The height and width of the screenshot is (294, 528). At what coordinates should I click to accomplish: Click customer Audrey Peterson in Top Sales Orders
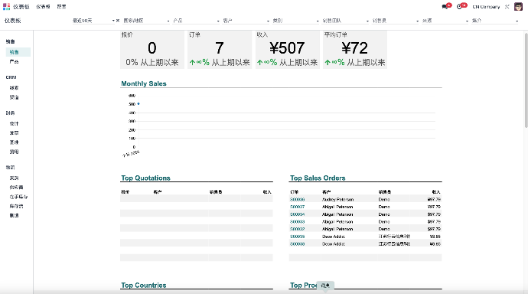pyautogui.click(x=337, y=199)
